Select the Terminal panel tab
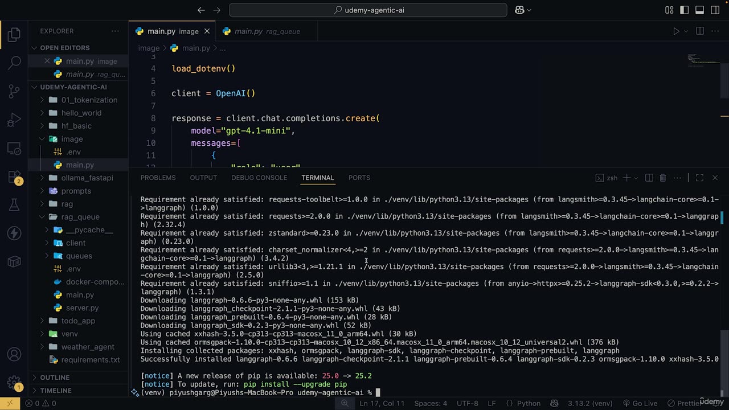This screenshot has height=410, width=729. (x=318, y=178)
